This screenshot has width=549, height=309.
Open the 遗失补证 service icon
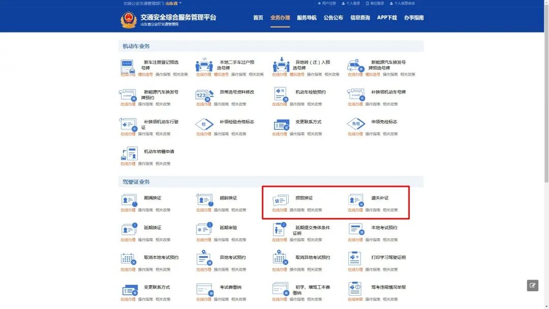pos(354,201)
